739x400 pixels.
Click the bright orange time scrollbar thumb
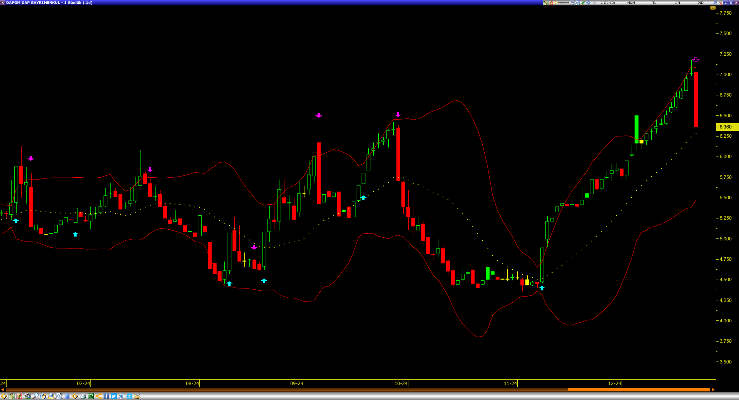click(639, 390)
